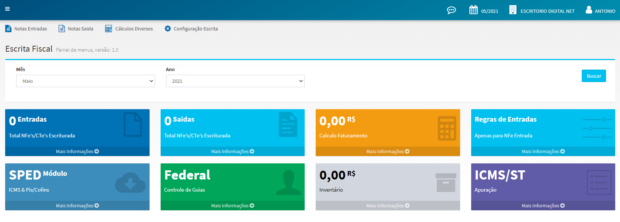This screenshot has height=222, width=620.
Task: Click the list icon on ICMS/ST card
Action: (x=599, y=182)
